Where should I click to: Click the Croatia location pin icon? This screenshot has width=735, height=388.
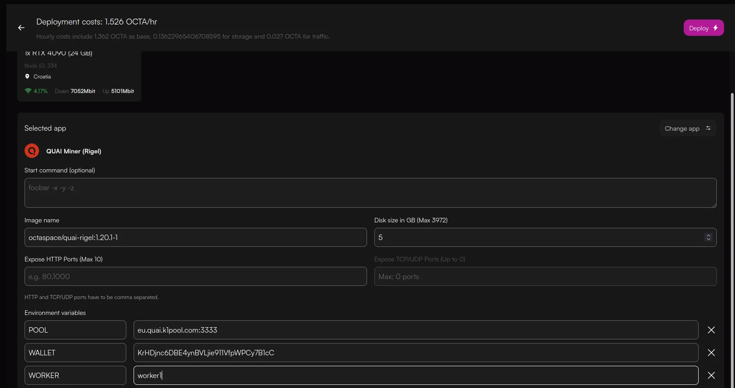coord(27,76)
